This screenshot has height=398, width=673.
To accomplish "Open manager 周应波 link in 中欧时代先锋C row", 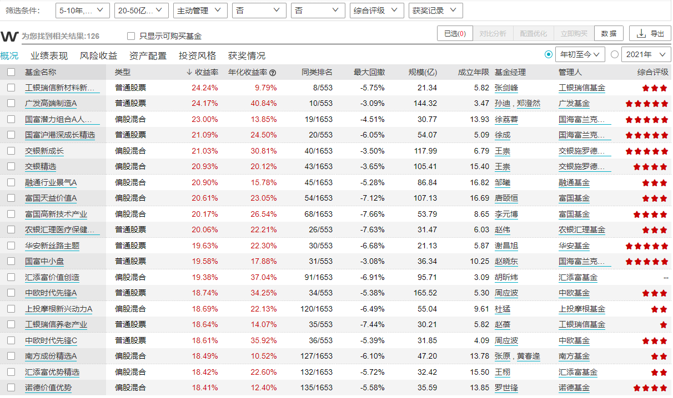I will [506, 341].
